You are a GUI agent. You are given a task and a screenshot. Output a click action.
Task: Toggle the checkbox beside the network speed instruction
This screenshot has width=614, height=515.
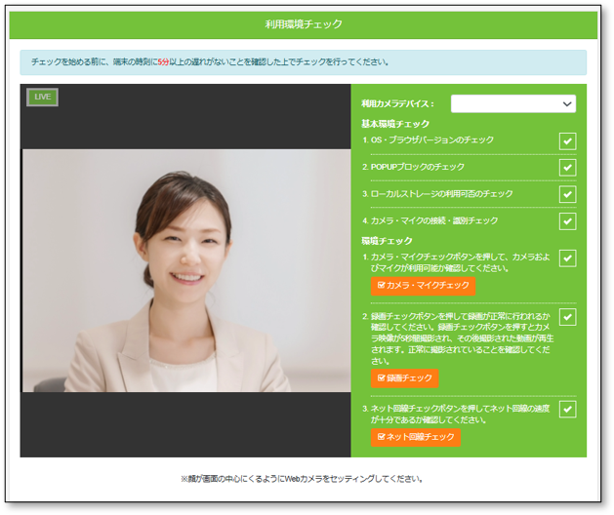pos(567,409)
